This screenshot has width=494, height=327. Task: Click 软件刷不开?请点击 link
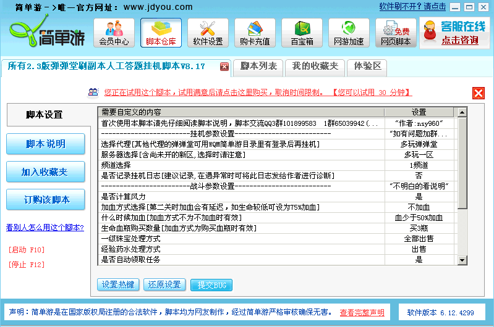(412, 7)
